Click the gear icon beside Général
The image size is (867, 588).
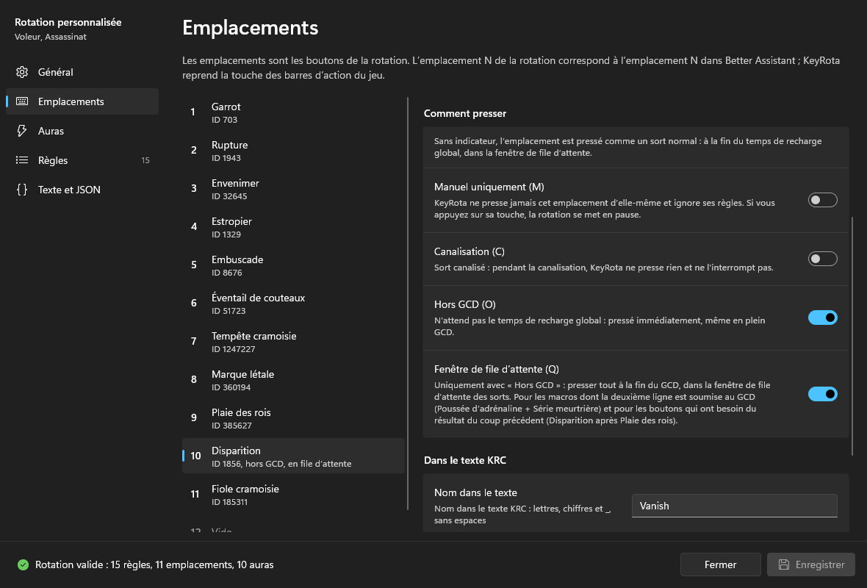point(22,72)
